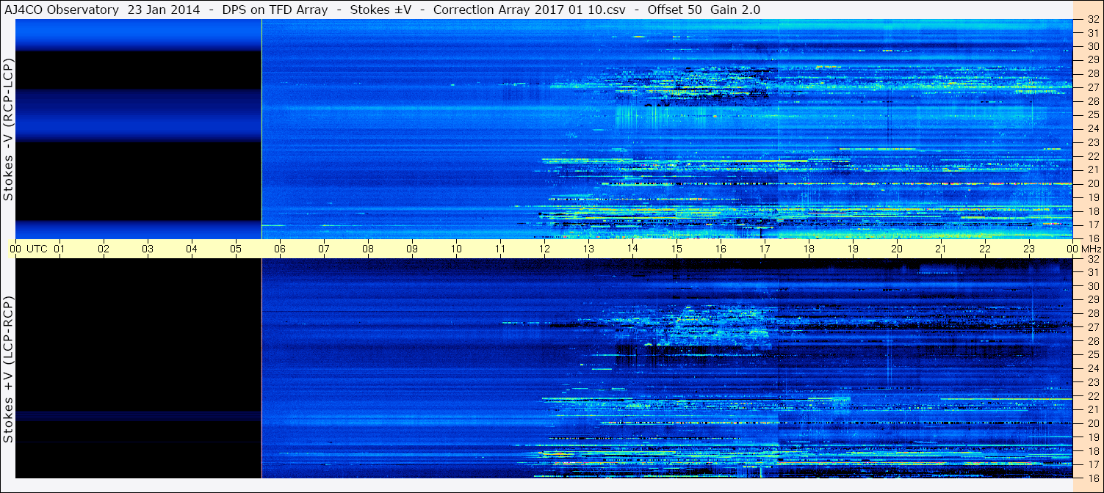Select the 05 hour marker on UTC axis

click(x=236, y=249)
